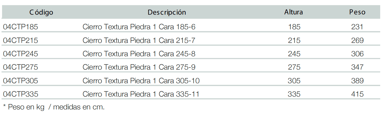
Task: Click the Peso column header
Action: coord(357,12)
